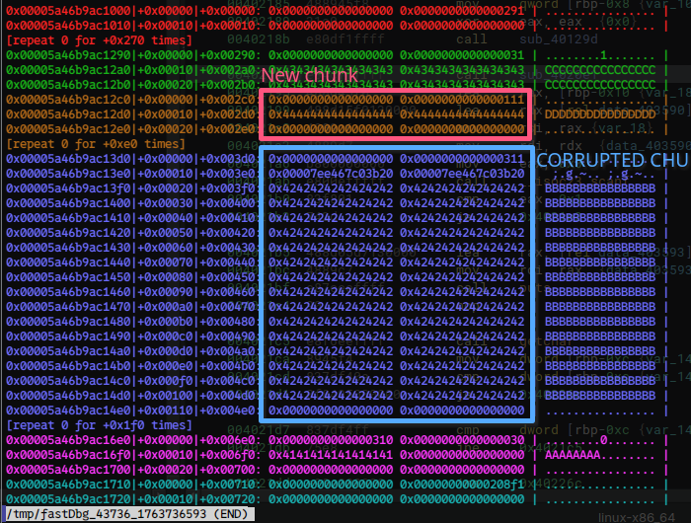Select the address 0x00005a46b9ac14c0
691x523 pixels.
tap(68, 381)
